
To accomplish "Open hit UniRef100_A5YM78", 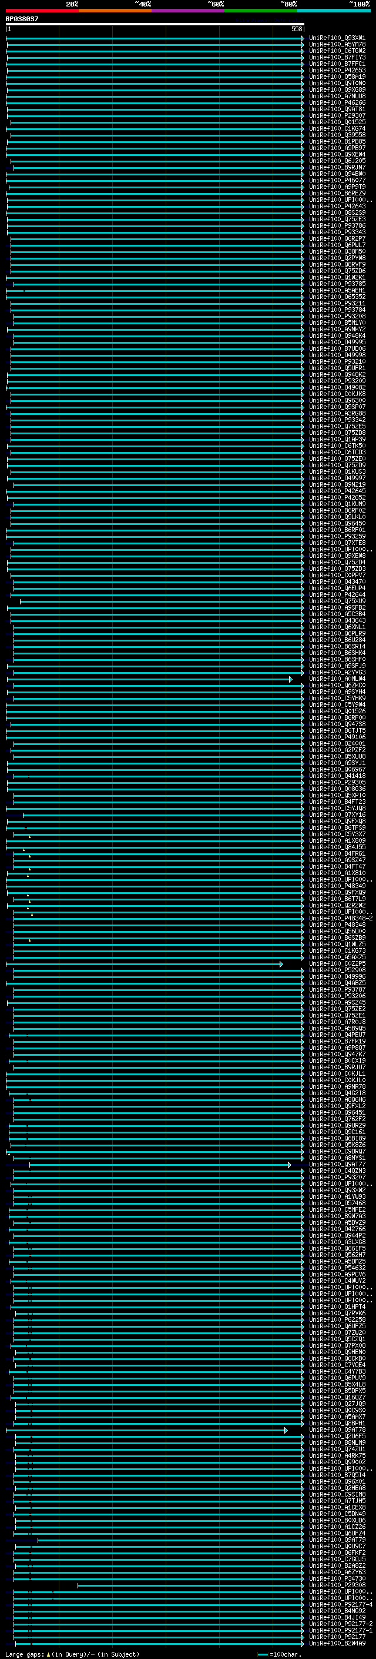I will click(337, 45).
